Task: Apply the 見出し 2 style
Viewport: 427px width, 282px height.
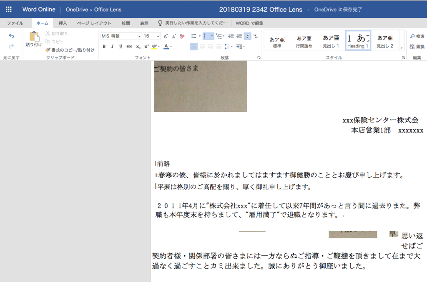Action: pos(385,41)
